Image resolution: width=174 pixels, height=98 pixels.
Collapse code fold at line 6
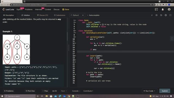click(76, 31)
